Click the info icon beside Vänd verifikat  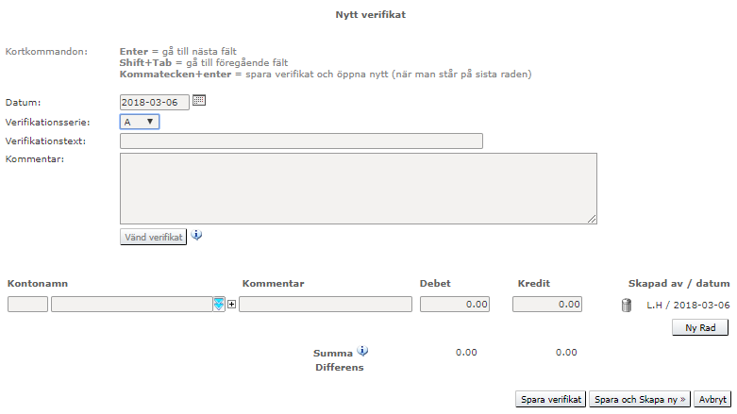pyautogui.click(x=197, y=236)
